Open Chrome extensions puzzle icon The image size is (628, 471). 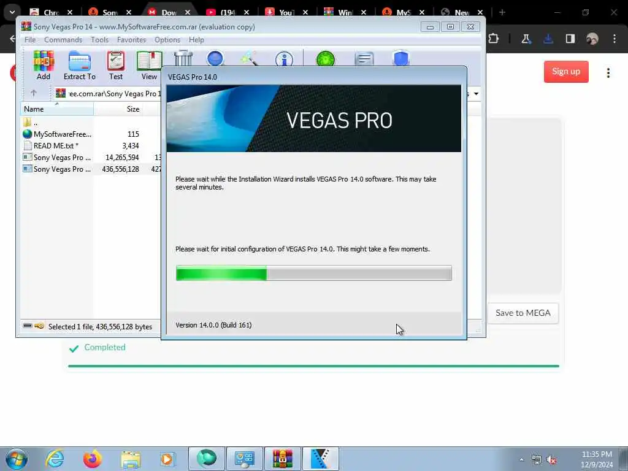tap(494, 39)
